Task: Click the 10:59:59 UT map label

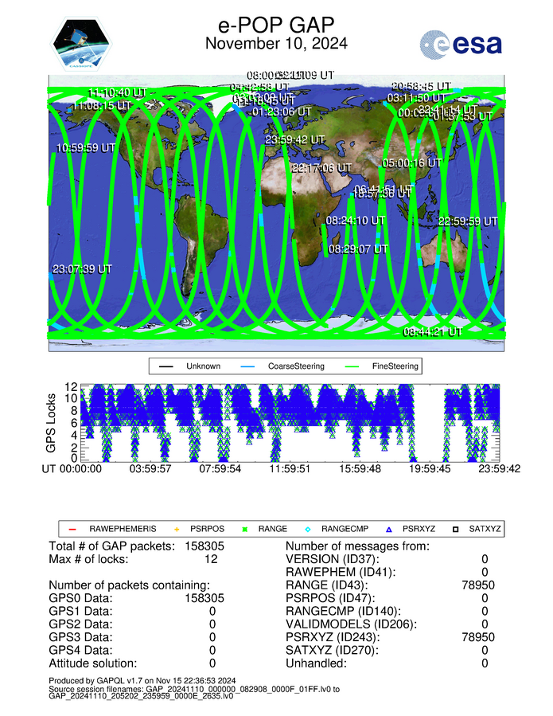Action: click(x=88, y=147)
